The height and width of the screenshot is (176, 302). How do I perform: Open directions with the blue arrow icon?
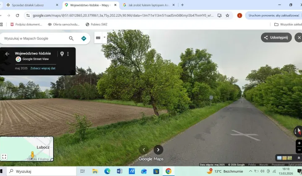pyautogui.click(x=83, y=39)
